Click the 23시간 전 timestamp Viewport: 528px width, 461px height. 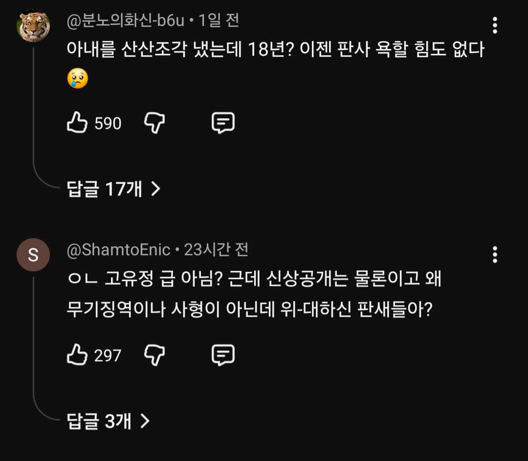pyautogui.click(x=216, y=250)
